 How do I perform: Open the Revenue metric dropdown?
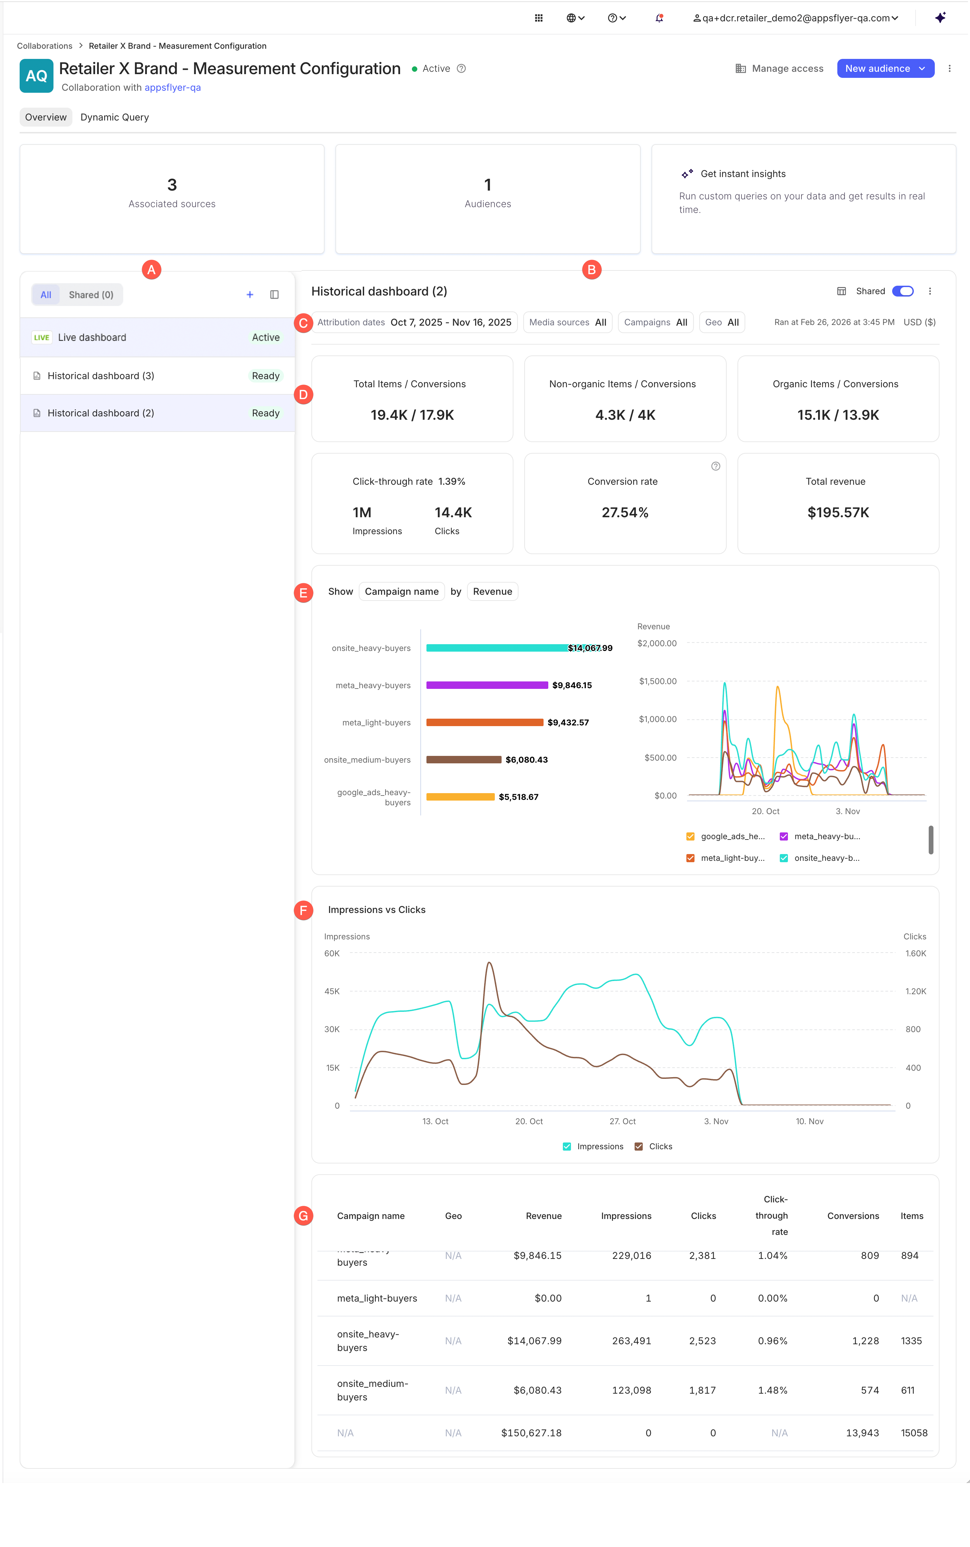coord(492,592)
